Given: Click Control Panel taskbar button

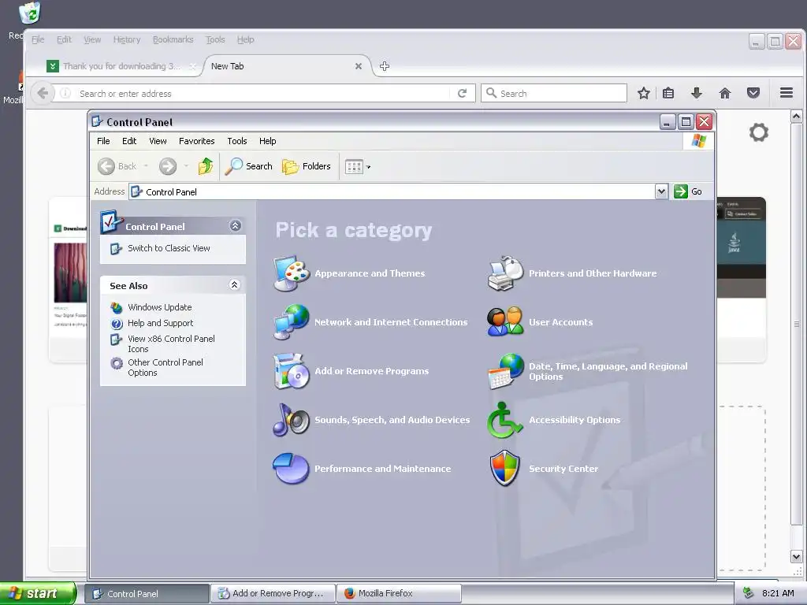Looking at the screenshot, I should pos(147,593).
